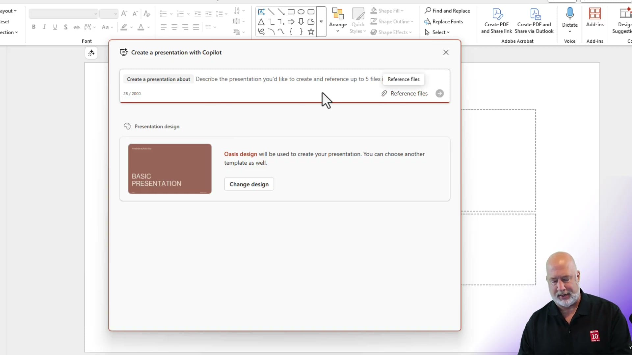Insert an oval shape from the shapes gallery
This screenshot has height=355, width=632.
tap(301, 12)
